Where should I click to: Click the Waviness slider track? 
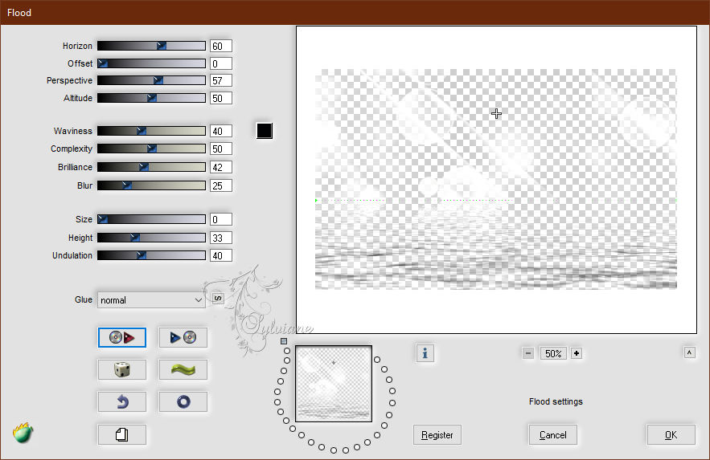151,131
